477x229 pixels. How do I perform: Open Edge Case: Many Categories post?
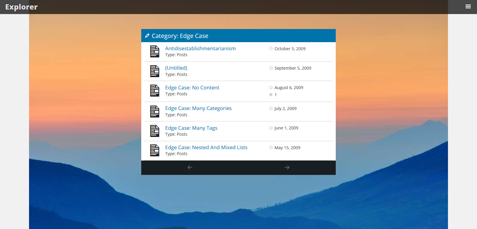coord(198,108)
